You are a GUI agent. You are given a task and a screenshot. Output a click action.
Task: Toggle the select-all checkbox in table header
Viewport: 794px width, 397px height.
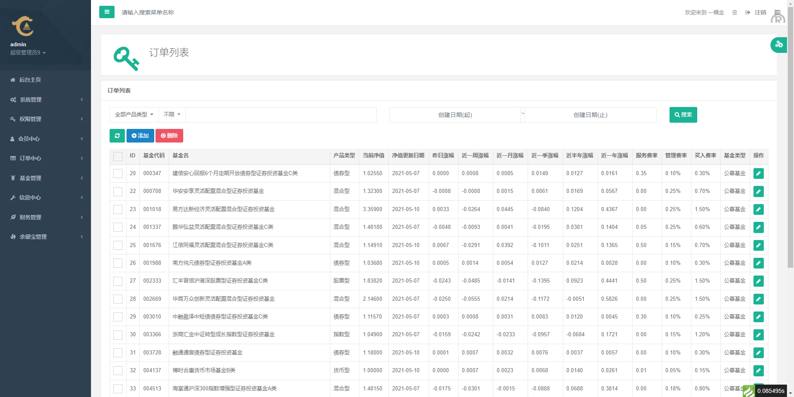coord(118,156)
